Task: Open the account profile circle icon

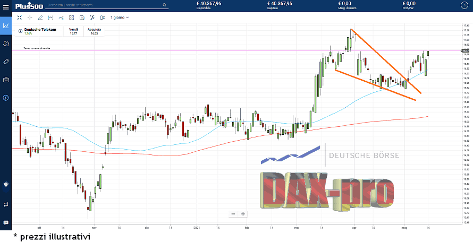Action: (x=464, y=5)
